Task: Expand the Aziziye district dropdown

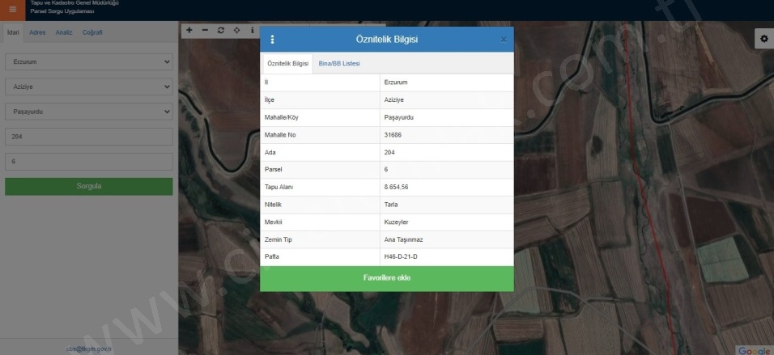Action: [89, 87]
